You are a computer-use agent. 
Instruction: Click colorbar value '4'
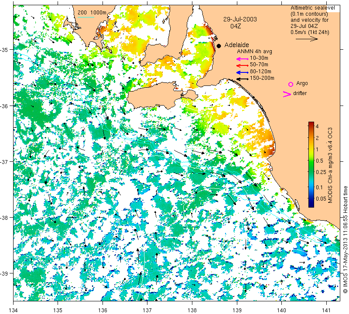pyautogui.click(x=317, y=126)
